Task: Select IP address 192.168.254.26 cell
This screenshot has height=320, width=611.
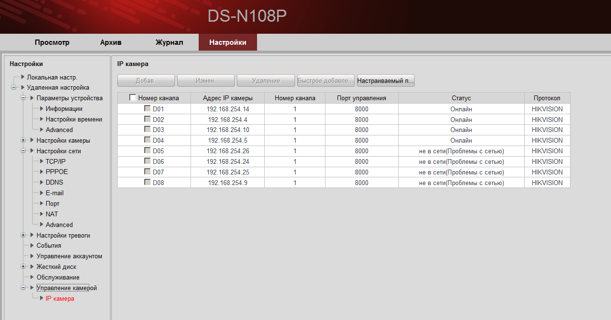Action: [x=228, y=151]
